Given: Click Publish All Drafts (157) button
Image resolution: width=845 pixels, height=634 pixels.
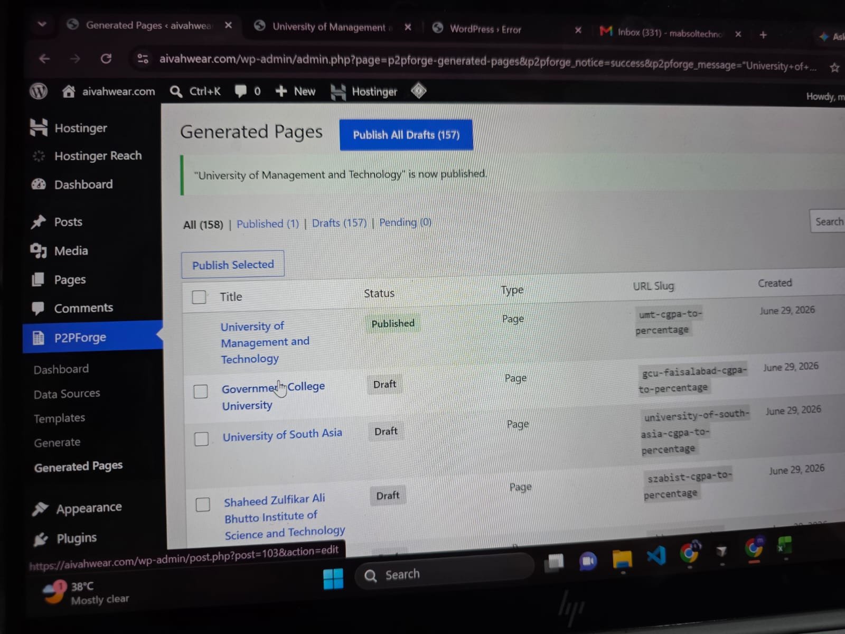Looking at the screenshot, I should [x=406, y=135].
